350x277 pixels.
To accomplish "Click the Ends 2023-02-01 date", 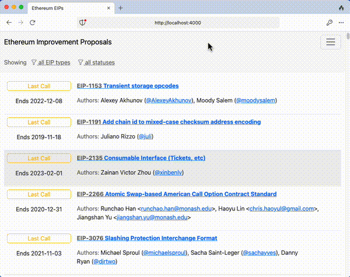I will pyautogui.click(x=39, y=173).
